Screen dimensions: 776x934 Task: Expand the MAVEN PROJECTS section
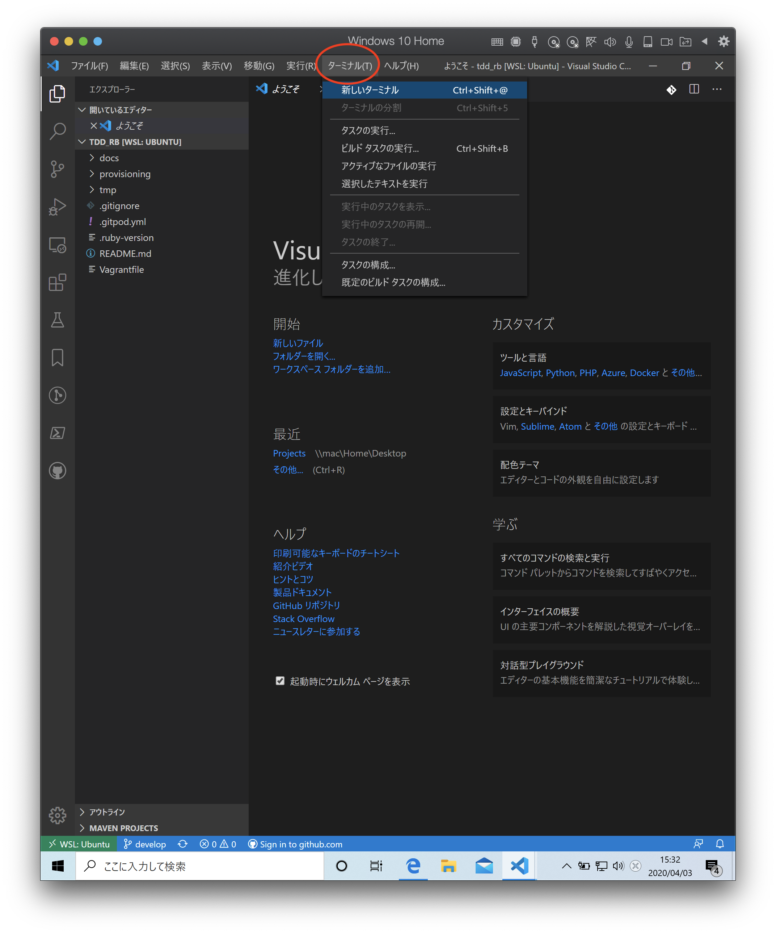(123, 828)
